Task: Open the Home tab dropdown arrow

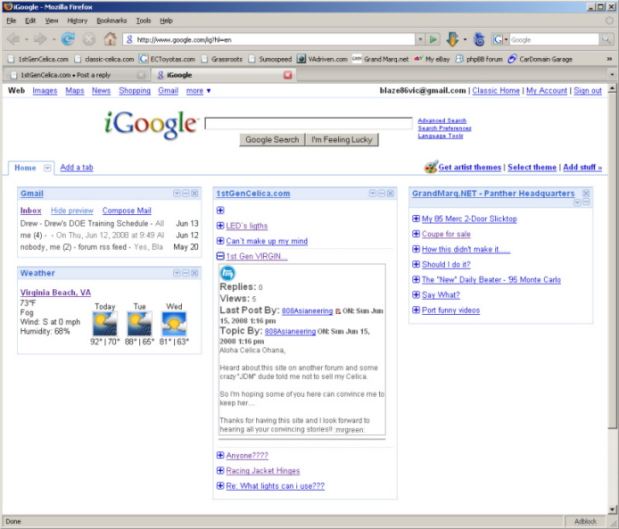Action: click(47, 168)
